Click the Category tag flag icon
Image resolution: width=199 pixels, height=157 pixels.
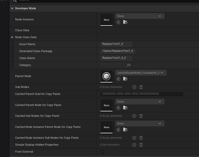(129, 65)
